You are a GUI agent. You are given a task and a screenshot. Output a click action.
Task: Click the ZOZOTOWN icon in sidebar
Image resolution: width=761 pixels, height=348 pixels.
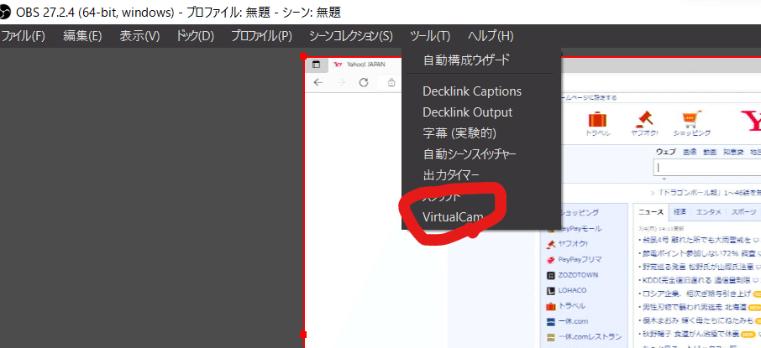(x=551, y=275)
